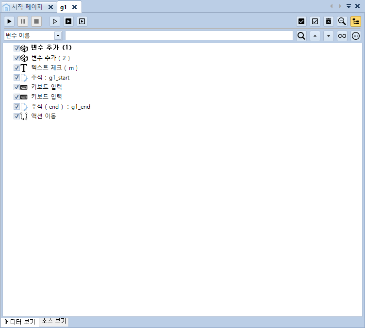Image resolution: width=365 pixels, height=328 pixels.
Task: Click the T icon of 텍스트 체크
Action: (24, 68)
